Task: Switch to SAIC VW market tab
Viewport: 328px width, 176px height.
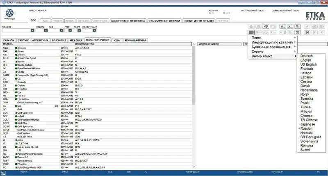Action: pyautogui.click(x=23, y=40)
